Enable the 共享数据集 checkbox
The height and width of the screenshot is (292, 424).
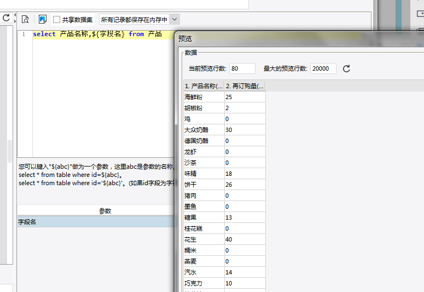click(56, 20)
